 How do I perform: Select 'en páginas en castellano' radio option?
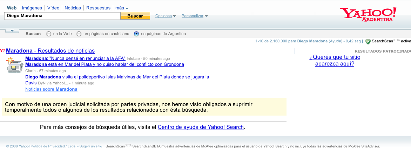pyautogui.click(x=79, y=34)
